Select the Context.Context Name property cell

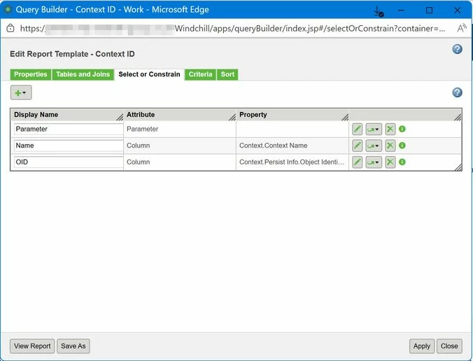(292, 146)
